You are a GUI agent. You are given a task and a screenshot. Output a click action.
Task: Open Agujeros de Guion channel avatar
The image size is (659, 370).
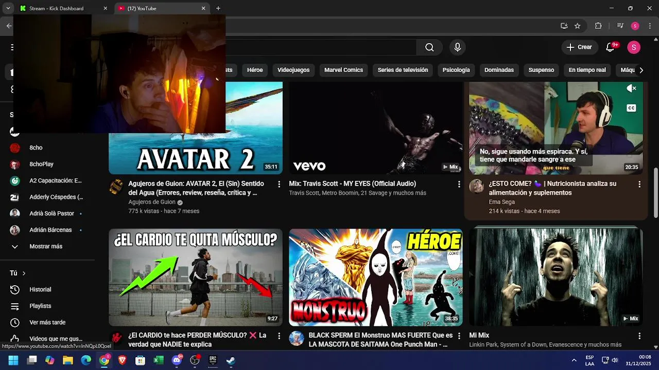(116, 187)
